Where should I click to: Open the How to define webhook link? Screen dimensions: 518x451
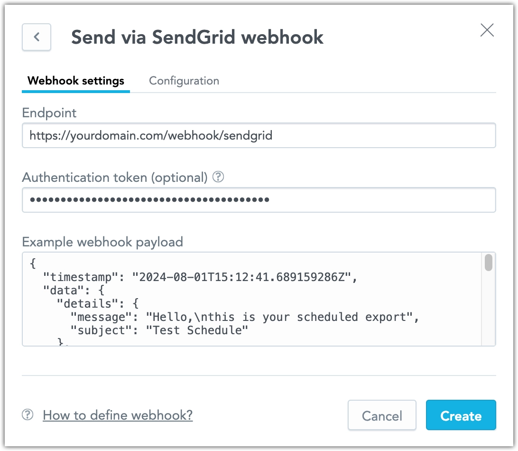pos(117,415)
